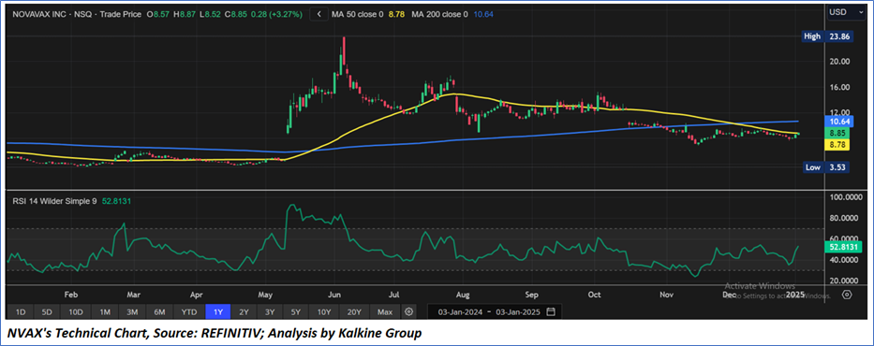Click the 80.0000 RSI axis label
The width and height of the screenshot is (874, 346).
(843, 218)
